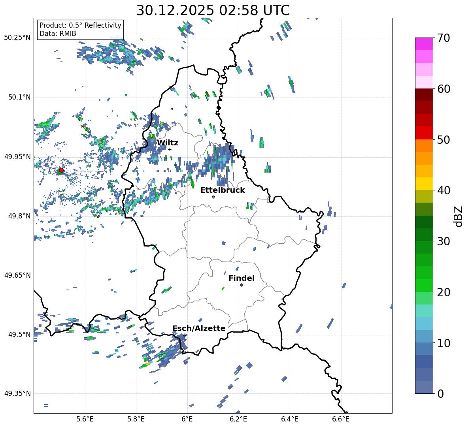This screenshot has height=427, width=468.
Task: Click the 70 colorbar tick label
Action: [443, 38]
